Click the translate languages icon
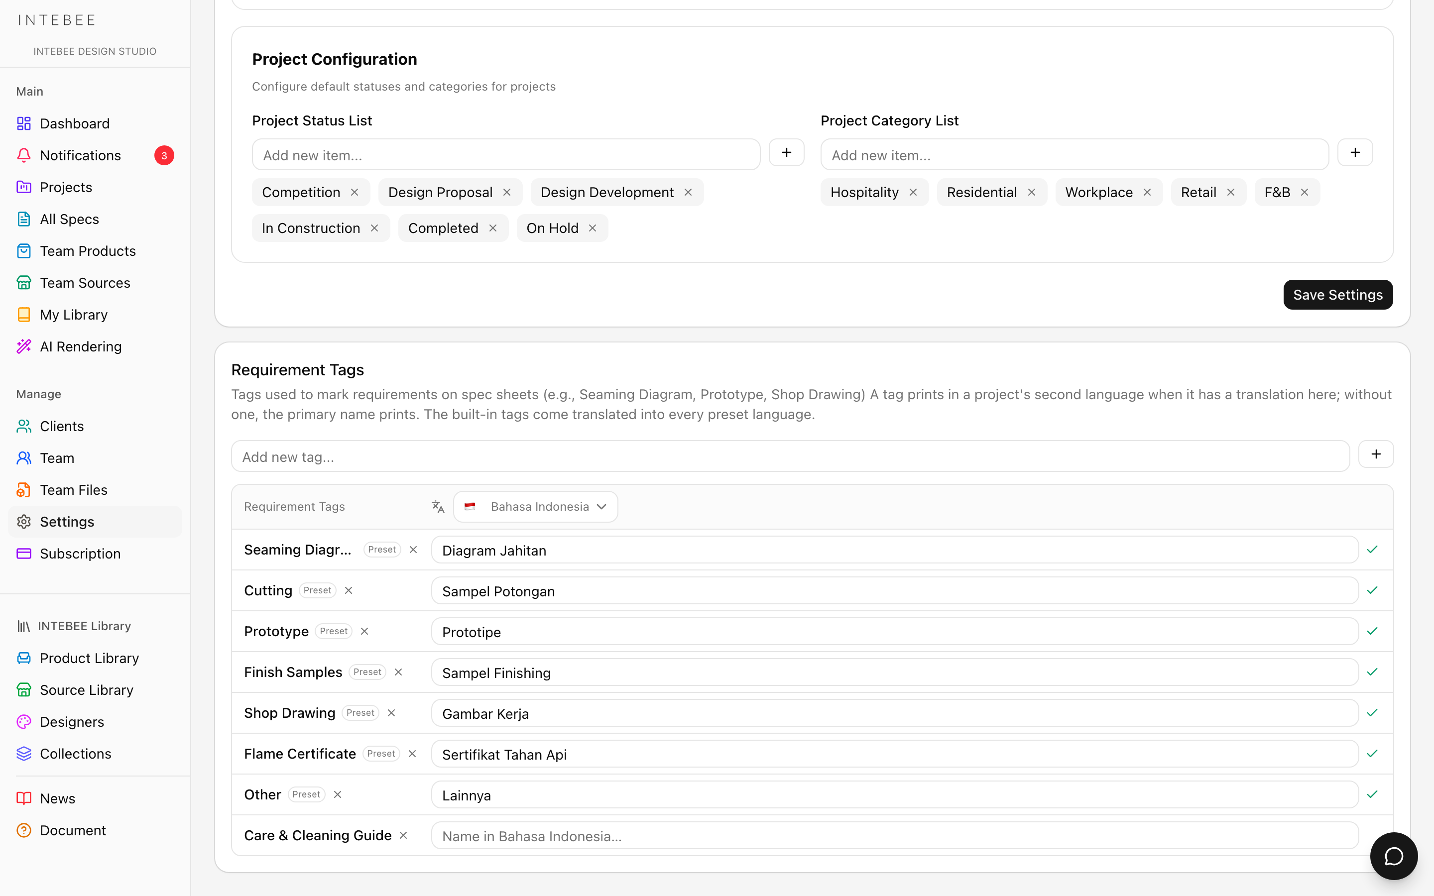The width and height of the screenshot is (1434, 896). pos(438,507)
